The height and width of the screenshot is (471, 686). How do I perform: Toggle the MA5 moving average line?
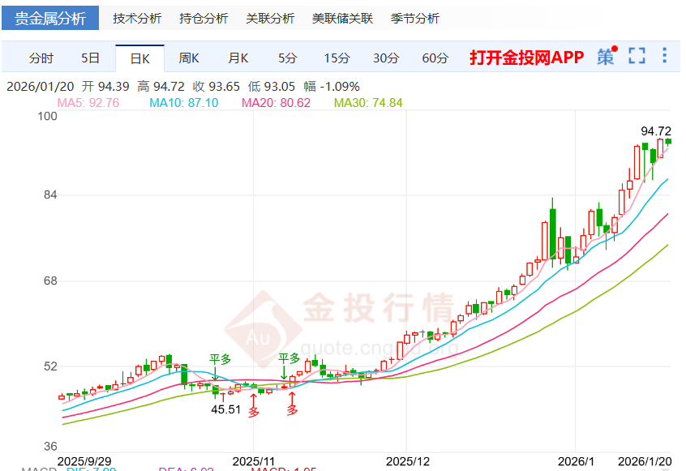[x=75, y=102]
